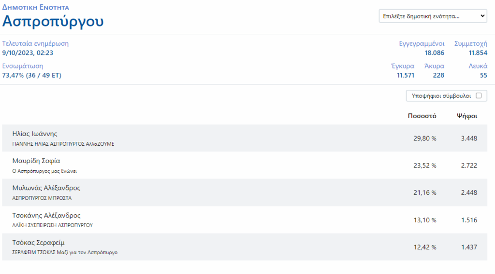
Task: Click the Ενσωμάτωση label
Action: click(x=23, y=66)
